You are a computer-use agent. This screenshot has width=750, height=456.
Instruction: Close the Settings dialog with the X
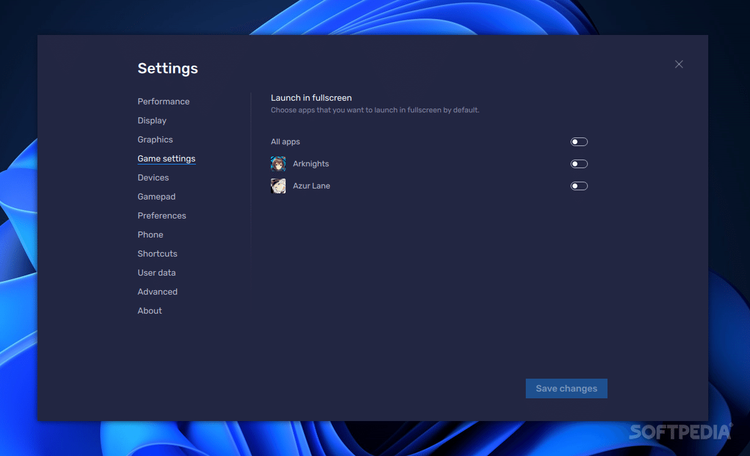click(679, 64)
